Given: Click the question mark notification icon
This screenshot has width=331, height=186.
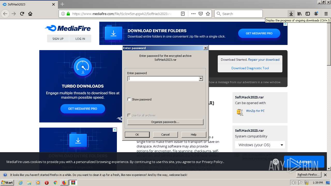Looking at the screenshot, I should tap(5, 175).
